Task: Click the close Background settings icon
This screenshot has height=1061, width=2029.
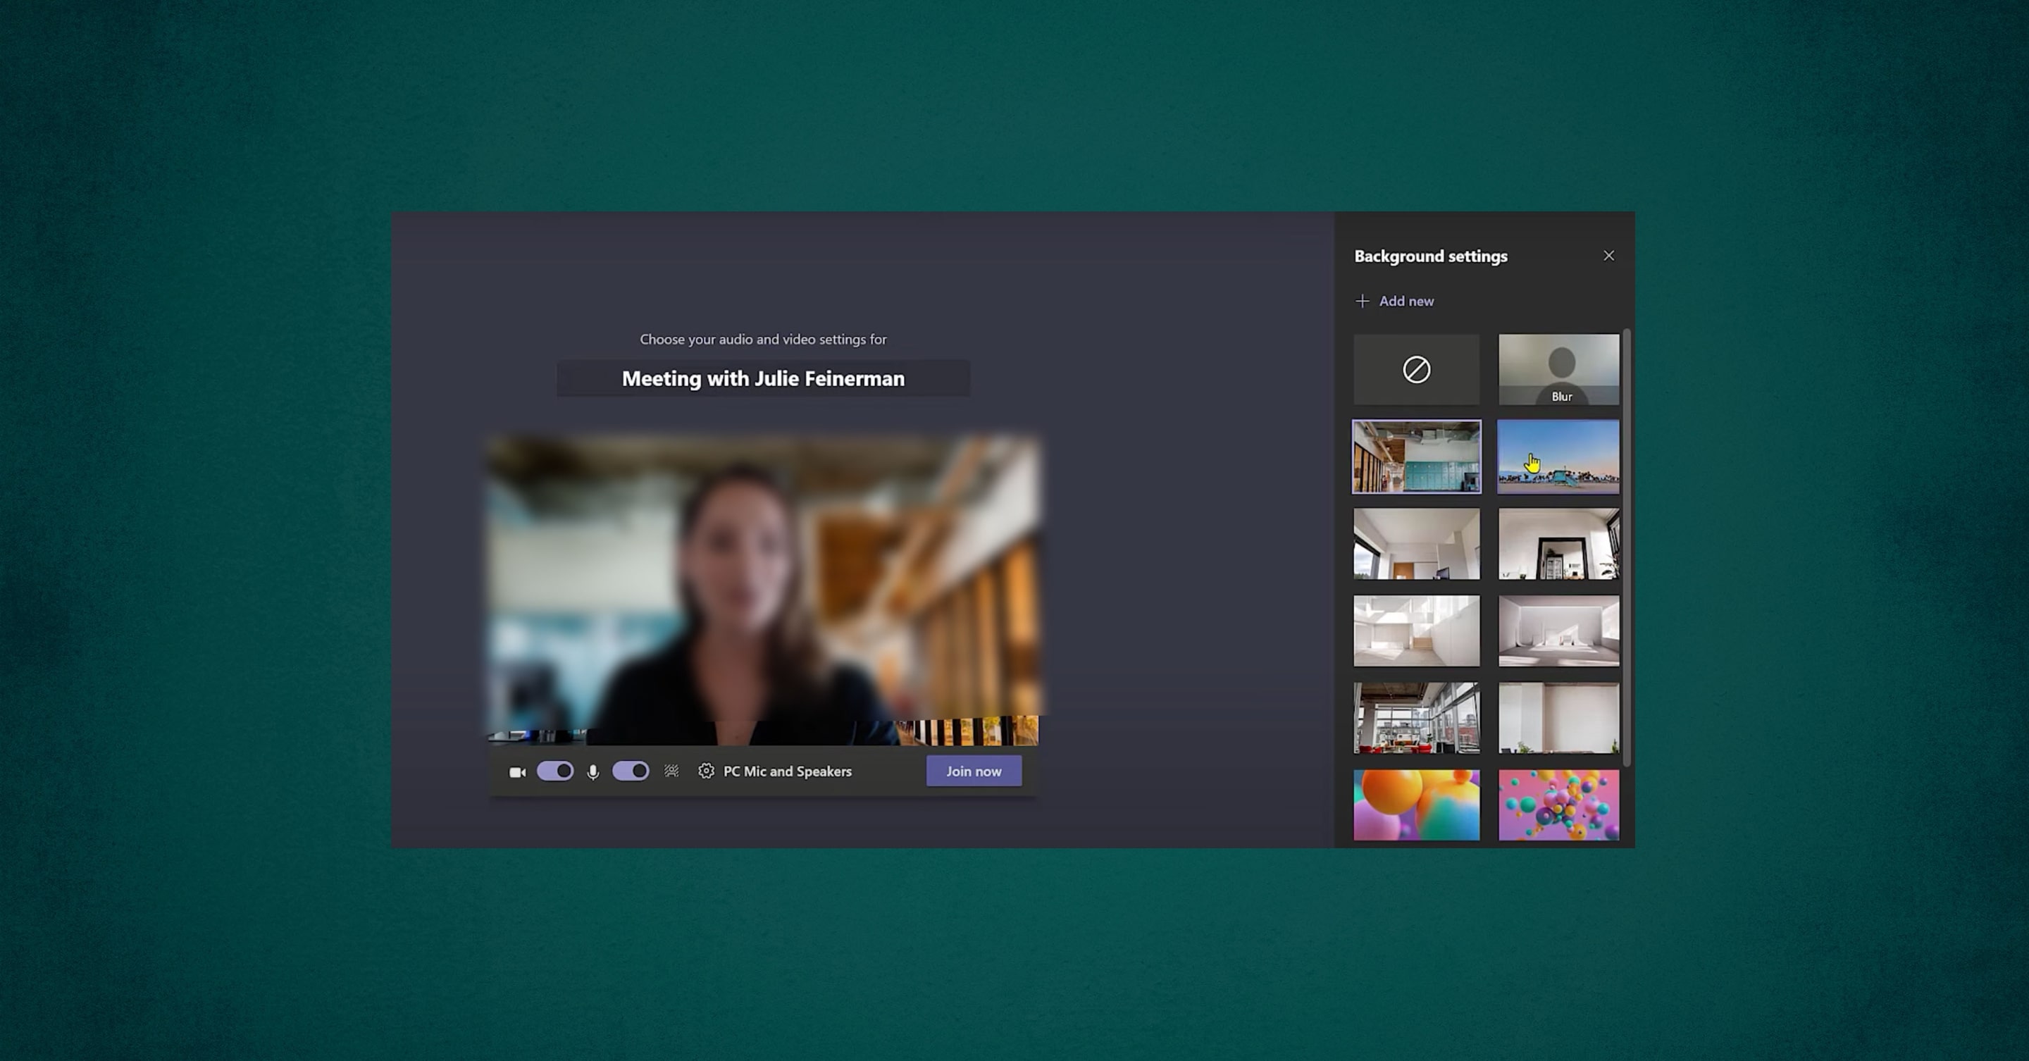Action: (1608, 255)
